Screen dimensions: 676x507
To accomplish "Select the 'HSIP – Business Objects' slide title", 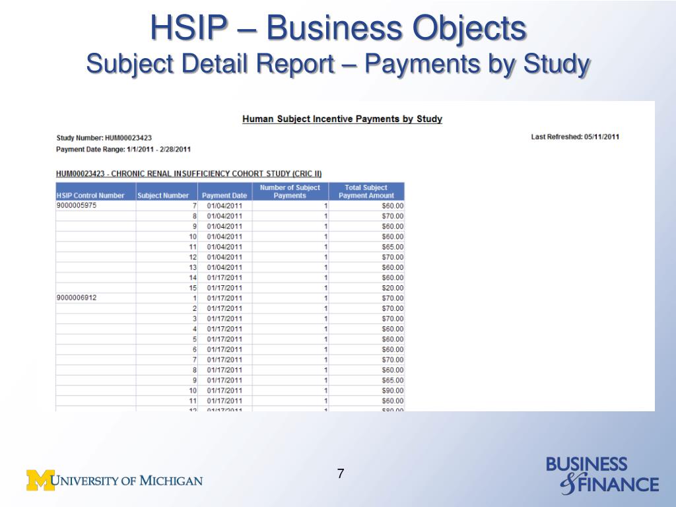I will coord(338,28).
